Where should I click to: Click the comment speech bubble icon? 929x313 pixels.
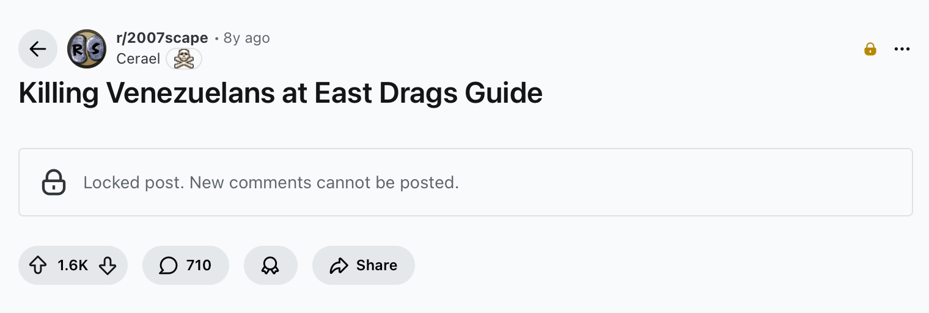pyautogui.click(x=168, y=265)
